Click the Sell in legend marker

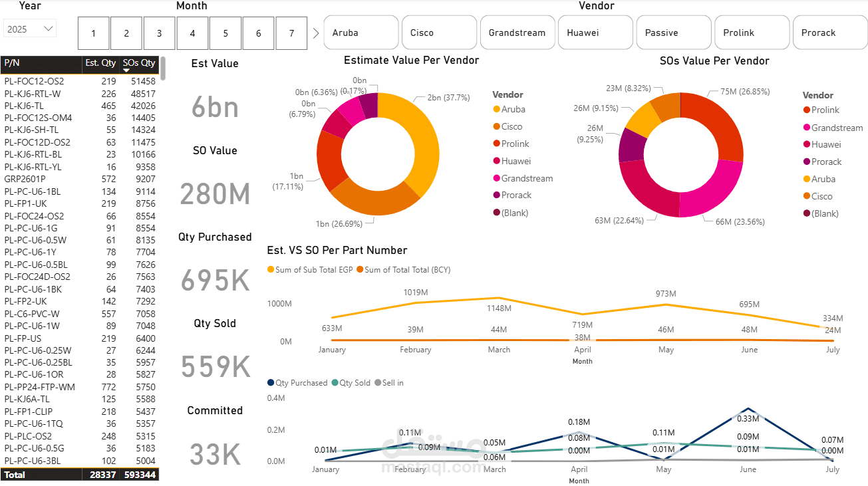click(x=378, y=383)
